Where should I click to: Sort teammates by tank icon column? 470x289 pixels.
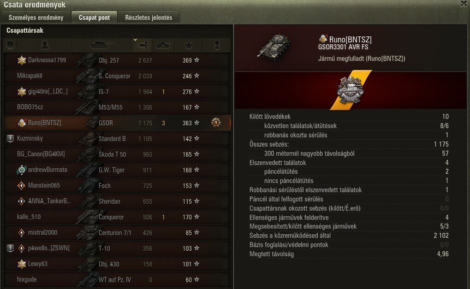[x=102, y=45]
